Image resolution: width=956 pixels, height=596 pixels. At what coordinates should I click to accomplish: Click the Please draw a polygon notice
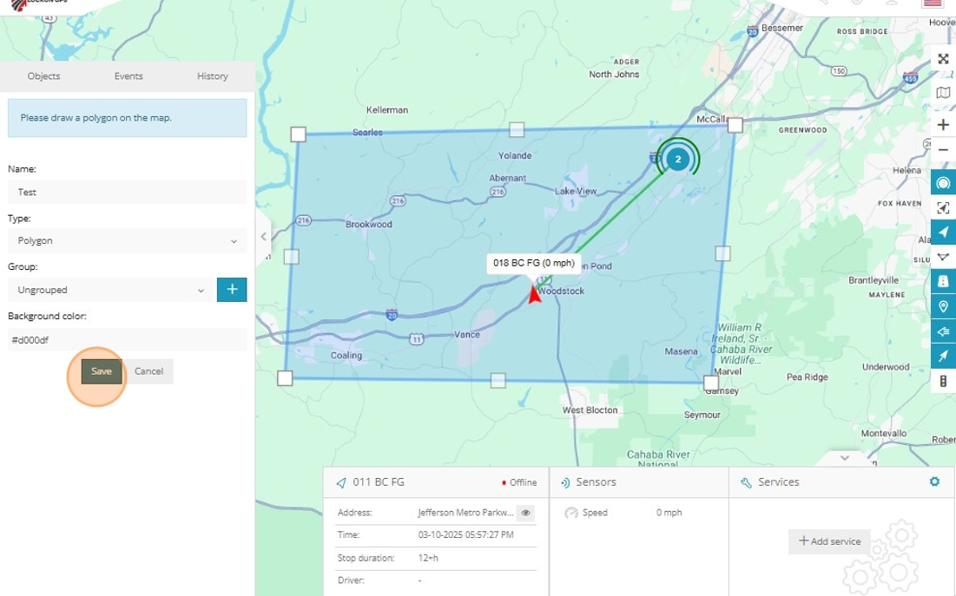click(x=128, y=118)
